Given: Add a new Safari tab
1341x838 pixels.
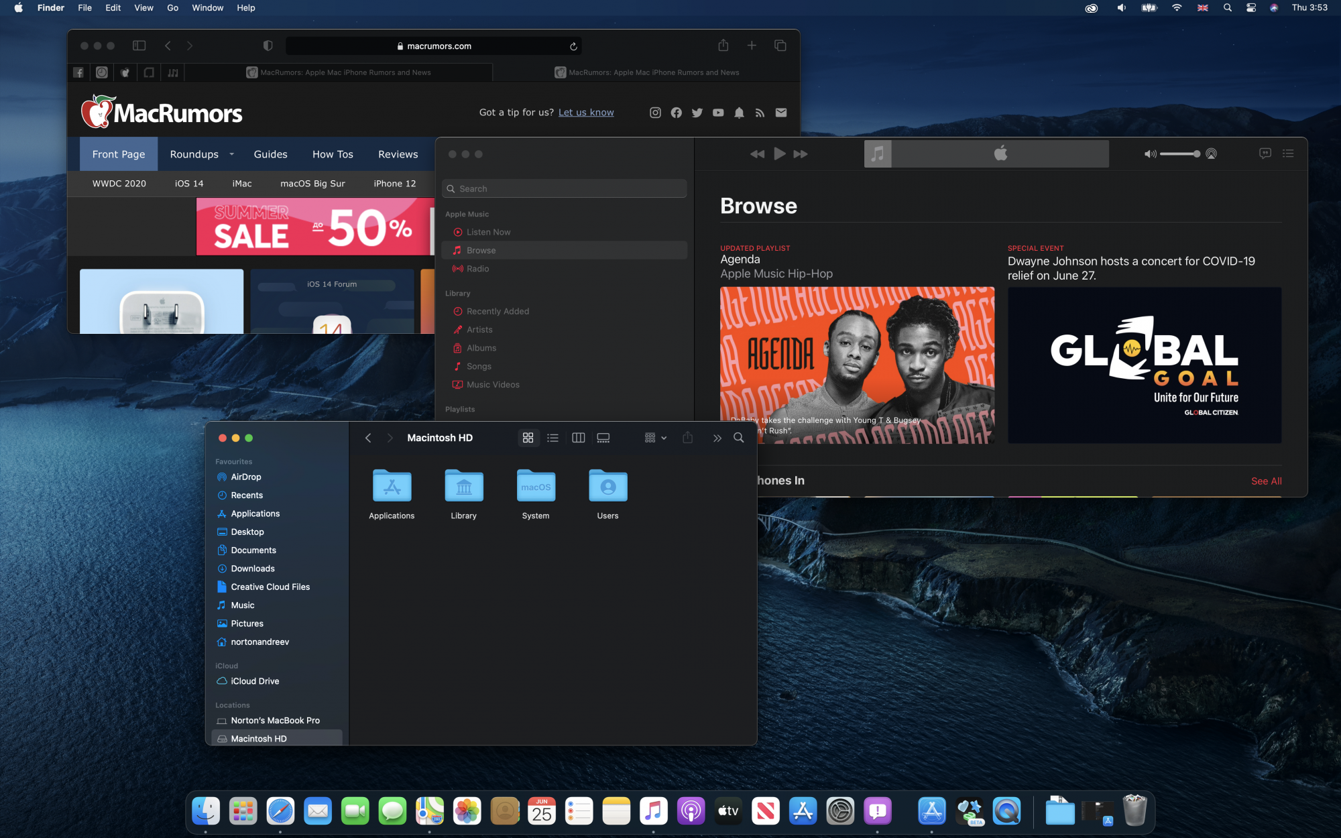Looking at the screenshot, I should (752, 45).
